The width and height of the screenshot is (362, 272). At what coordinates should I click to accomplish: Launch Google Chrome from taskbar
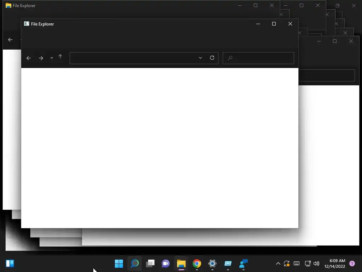[197, 263]
